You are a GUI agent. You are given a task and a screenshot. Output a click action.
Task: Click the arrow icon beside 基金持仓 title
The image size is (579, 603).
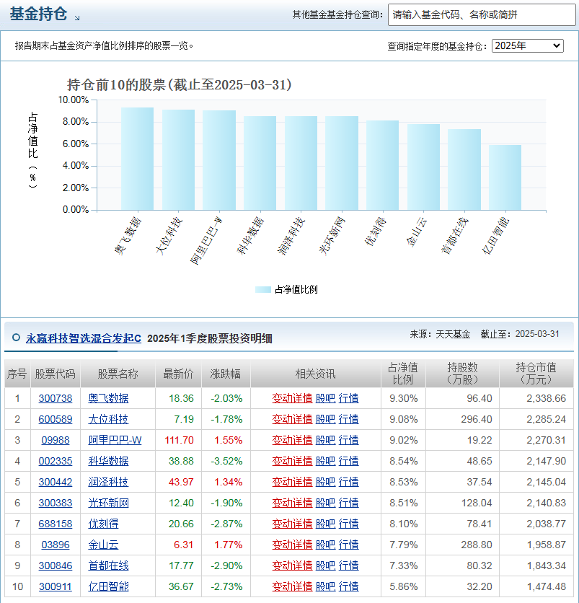77,18
